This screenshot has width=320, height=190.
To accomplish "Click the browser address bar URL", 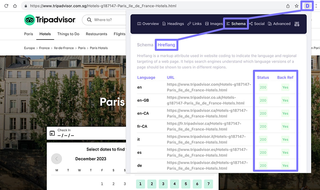I will [x=103, y=6].
